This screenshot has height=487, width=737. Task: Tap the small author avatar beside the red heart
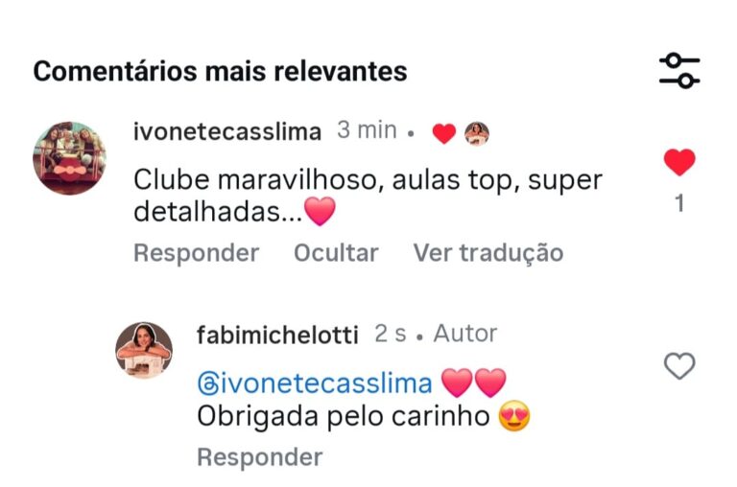pyautogui.click(x=477, y=133)
